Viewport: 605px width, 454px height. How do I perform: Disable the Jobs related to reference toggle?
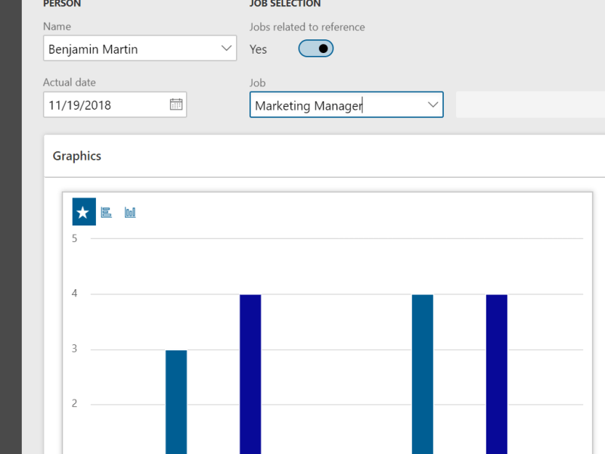[315, 48]
